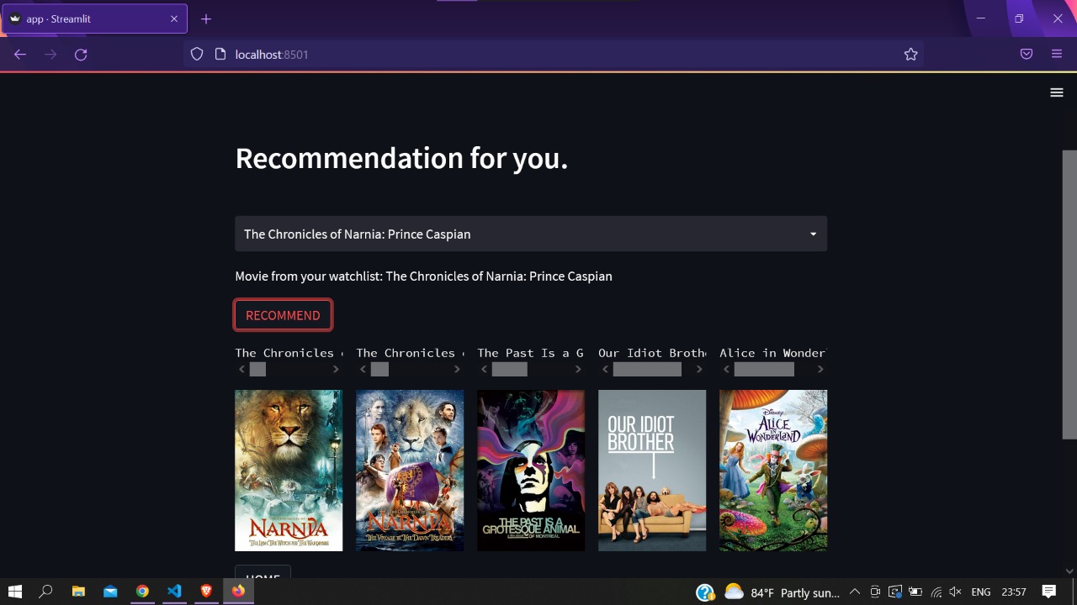Click the Get Help question-mark tray icon
Viewport: 1077px width, 605px height.
pos(705,592)
